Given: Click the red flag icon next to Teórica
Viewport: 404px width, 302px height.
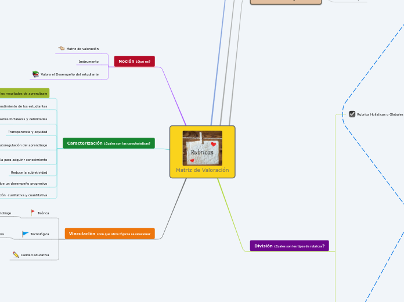Looking at the screenshot, I should click(33, 213).
